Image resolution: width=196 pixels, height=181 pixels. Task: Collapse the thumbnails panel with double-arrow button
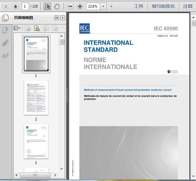[57, 18]
